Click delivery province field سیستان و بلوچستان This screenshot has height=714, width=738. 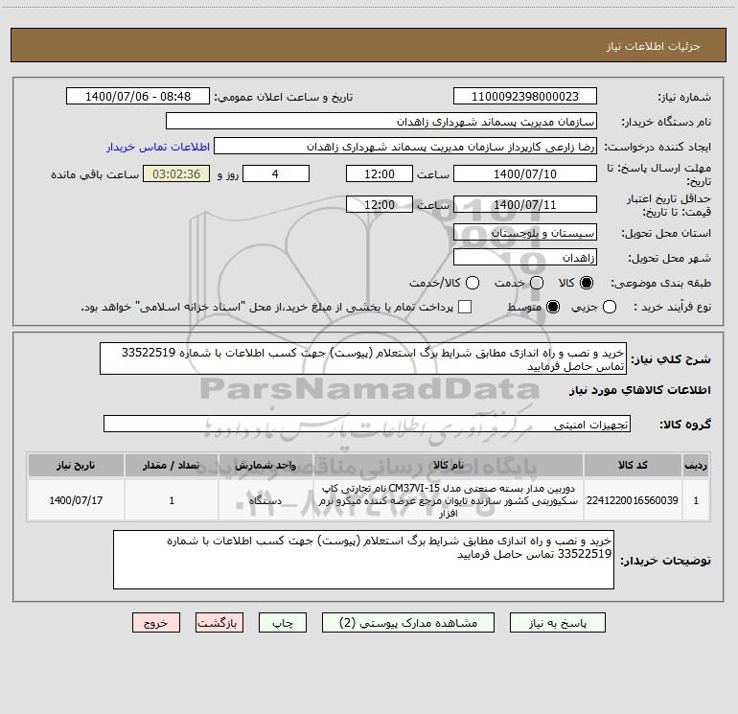pos(525,232)
